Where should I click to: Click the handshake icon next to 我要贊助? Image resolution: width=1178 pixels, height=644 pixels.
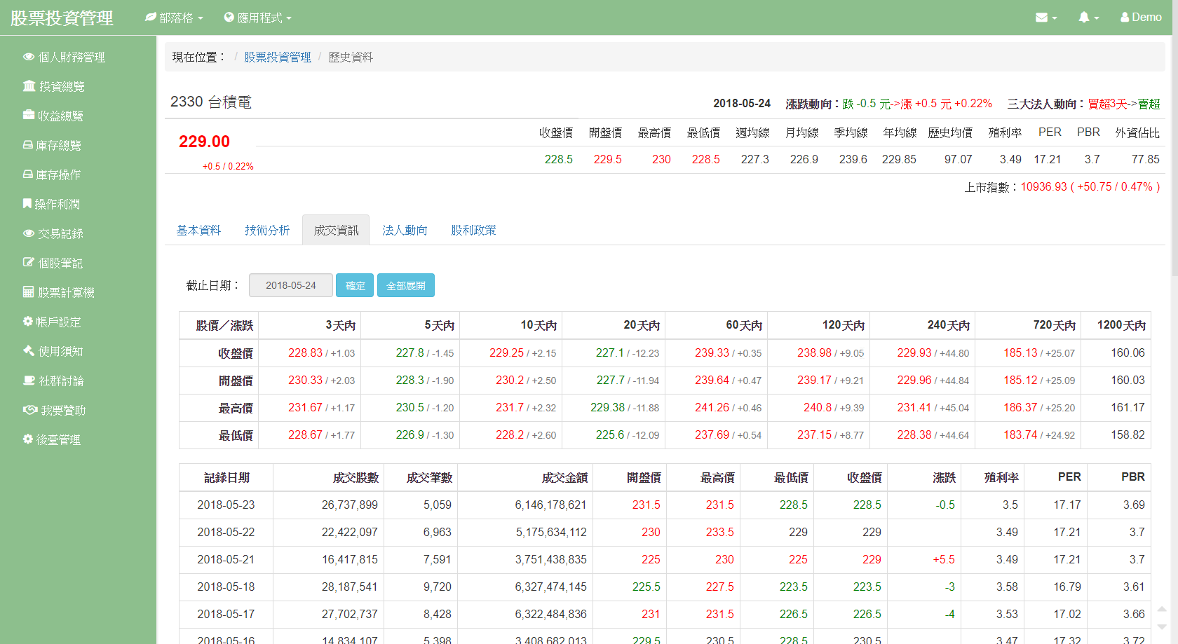coord(30,410)
